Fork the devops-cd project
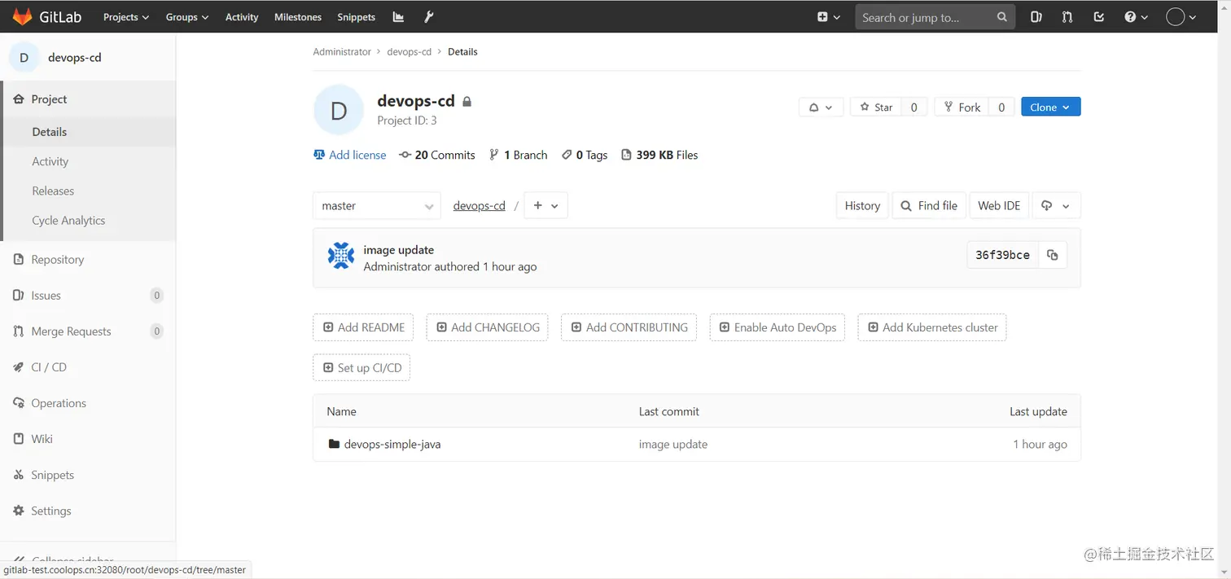 [962, 107]
